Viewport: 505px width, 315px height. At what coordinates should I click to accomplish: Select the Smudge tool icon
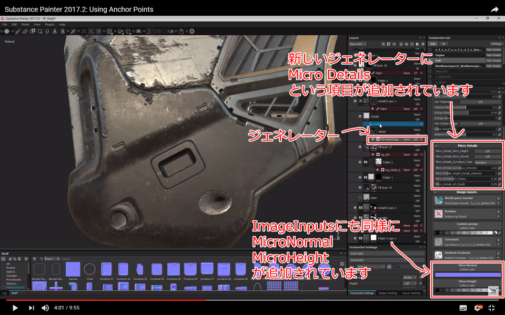(x=47, y=31)
